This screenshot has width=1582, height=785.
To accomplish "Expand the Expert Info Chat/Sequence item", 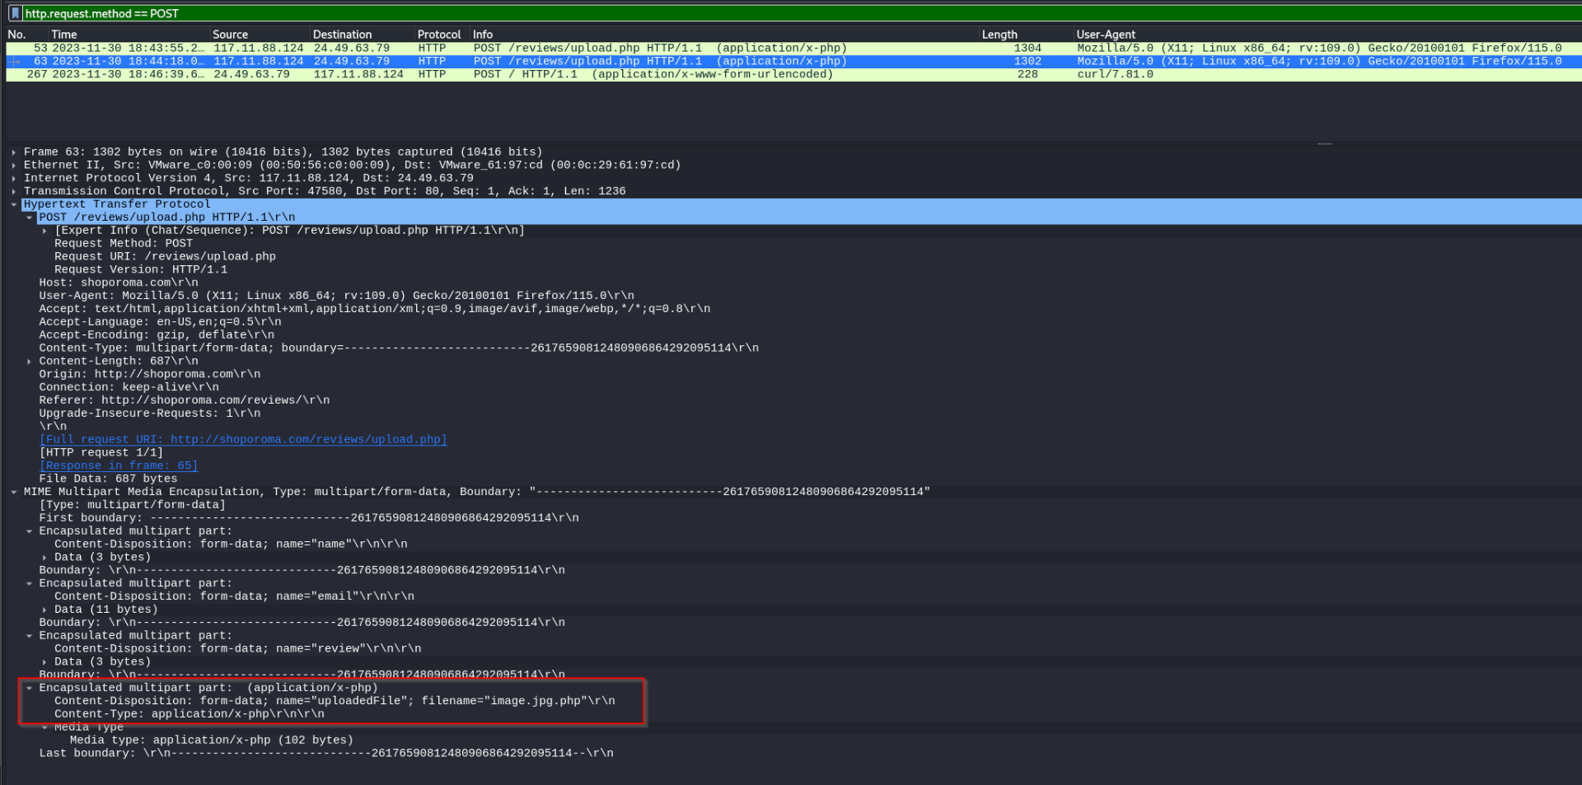I will coord(44,231).
